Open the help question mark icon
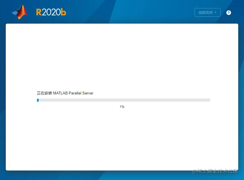 click(x=229, y=13)
